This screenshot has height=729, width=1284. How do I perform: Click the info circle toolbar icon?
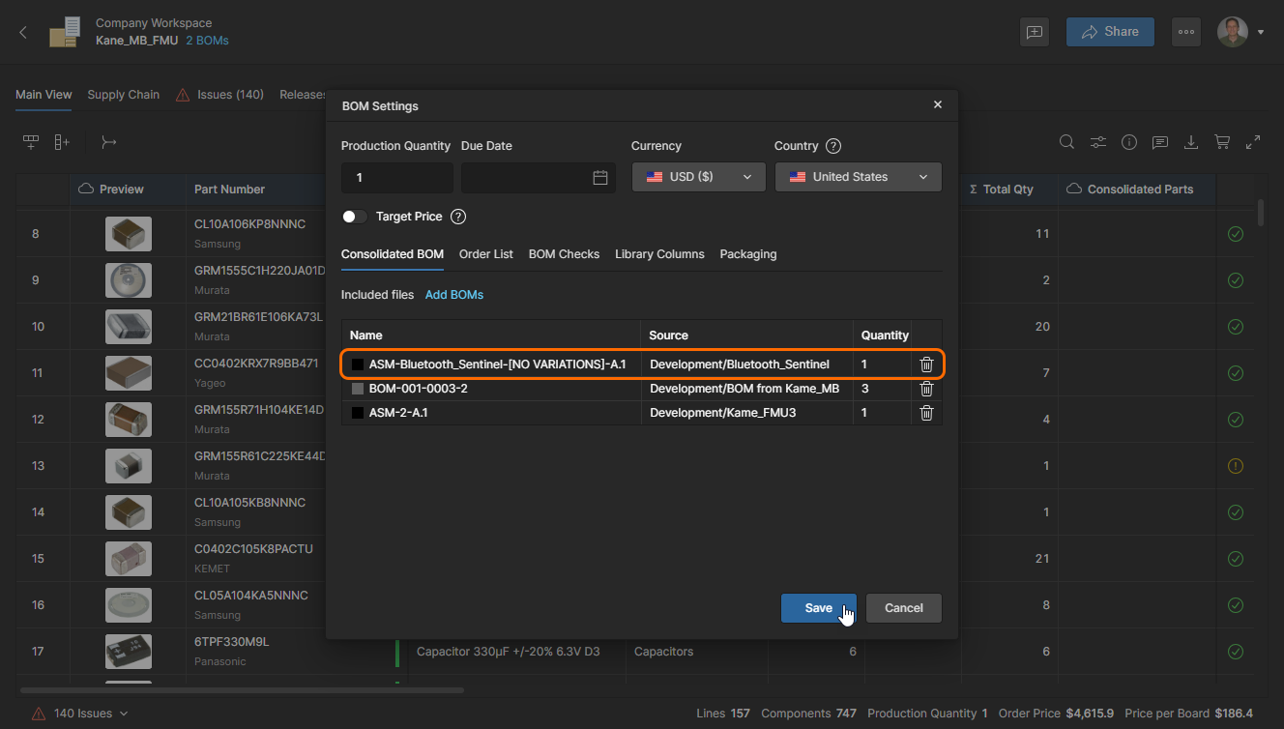coord(1129,142)
